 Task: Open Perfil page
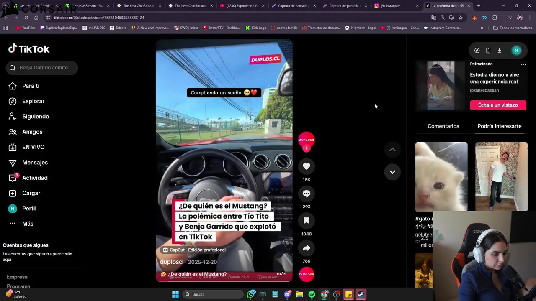[29, 209]
